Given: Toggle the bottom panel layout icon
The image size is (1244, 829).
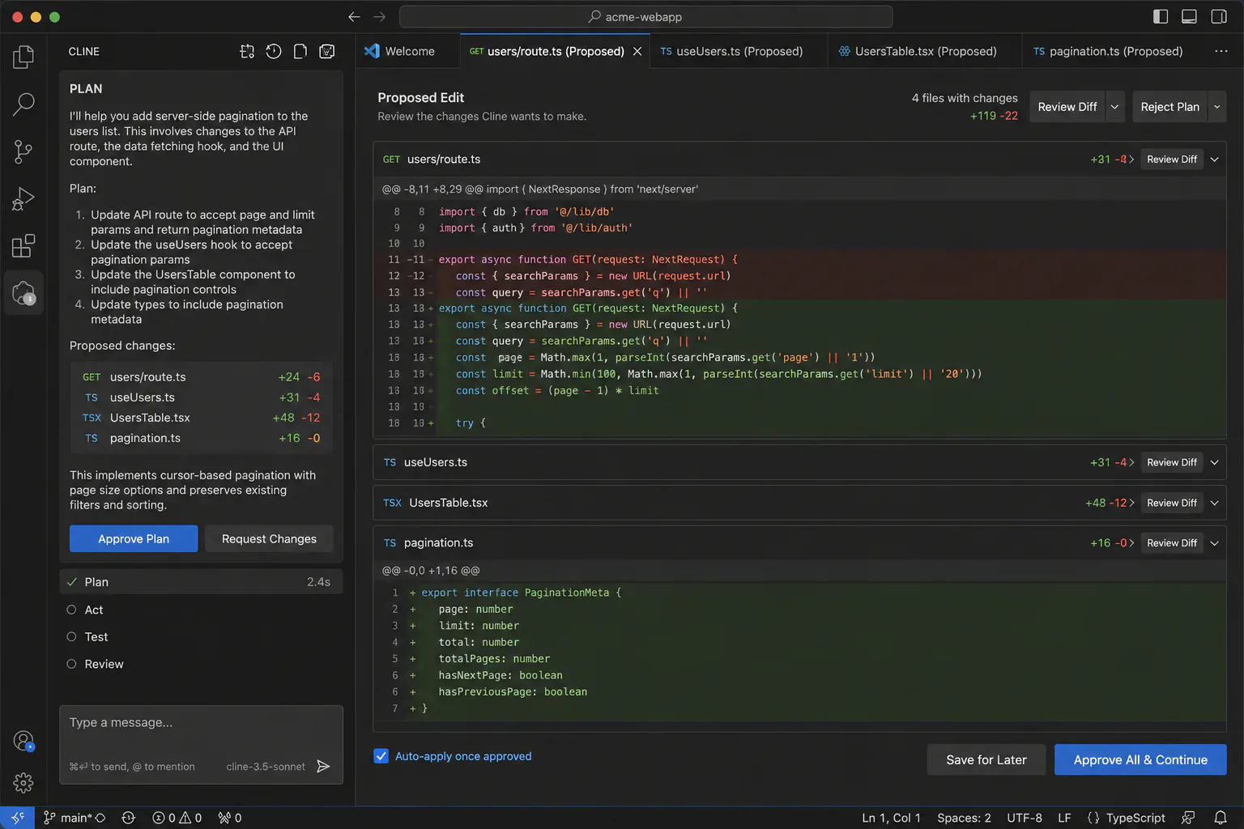Looking at the screenshot, I should pyautogui.click(x=1189, y=16).
